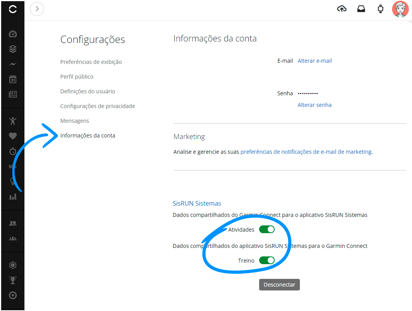Open the stacked layers sidebar icon

tap(13, 49)
